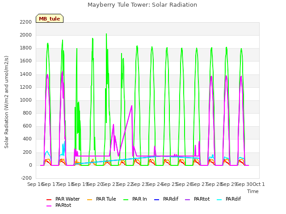The image size is (286, 214).
Task: Select the PAR Tule legend label
Action: [106, 199]
